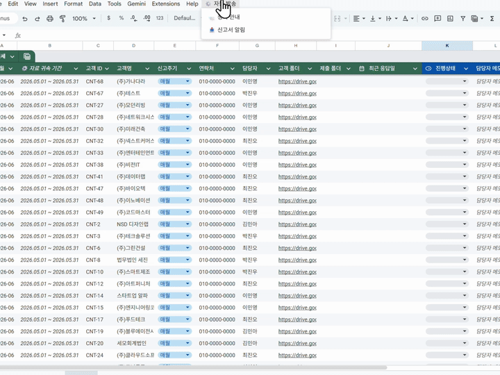Screen dimensions: 500x375
Task: Click the Insert comment icon
Action: coord(437,19)
